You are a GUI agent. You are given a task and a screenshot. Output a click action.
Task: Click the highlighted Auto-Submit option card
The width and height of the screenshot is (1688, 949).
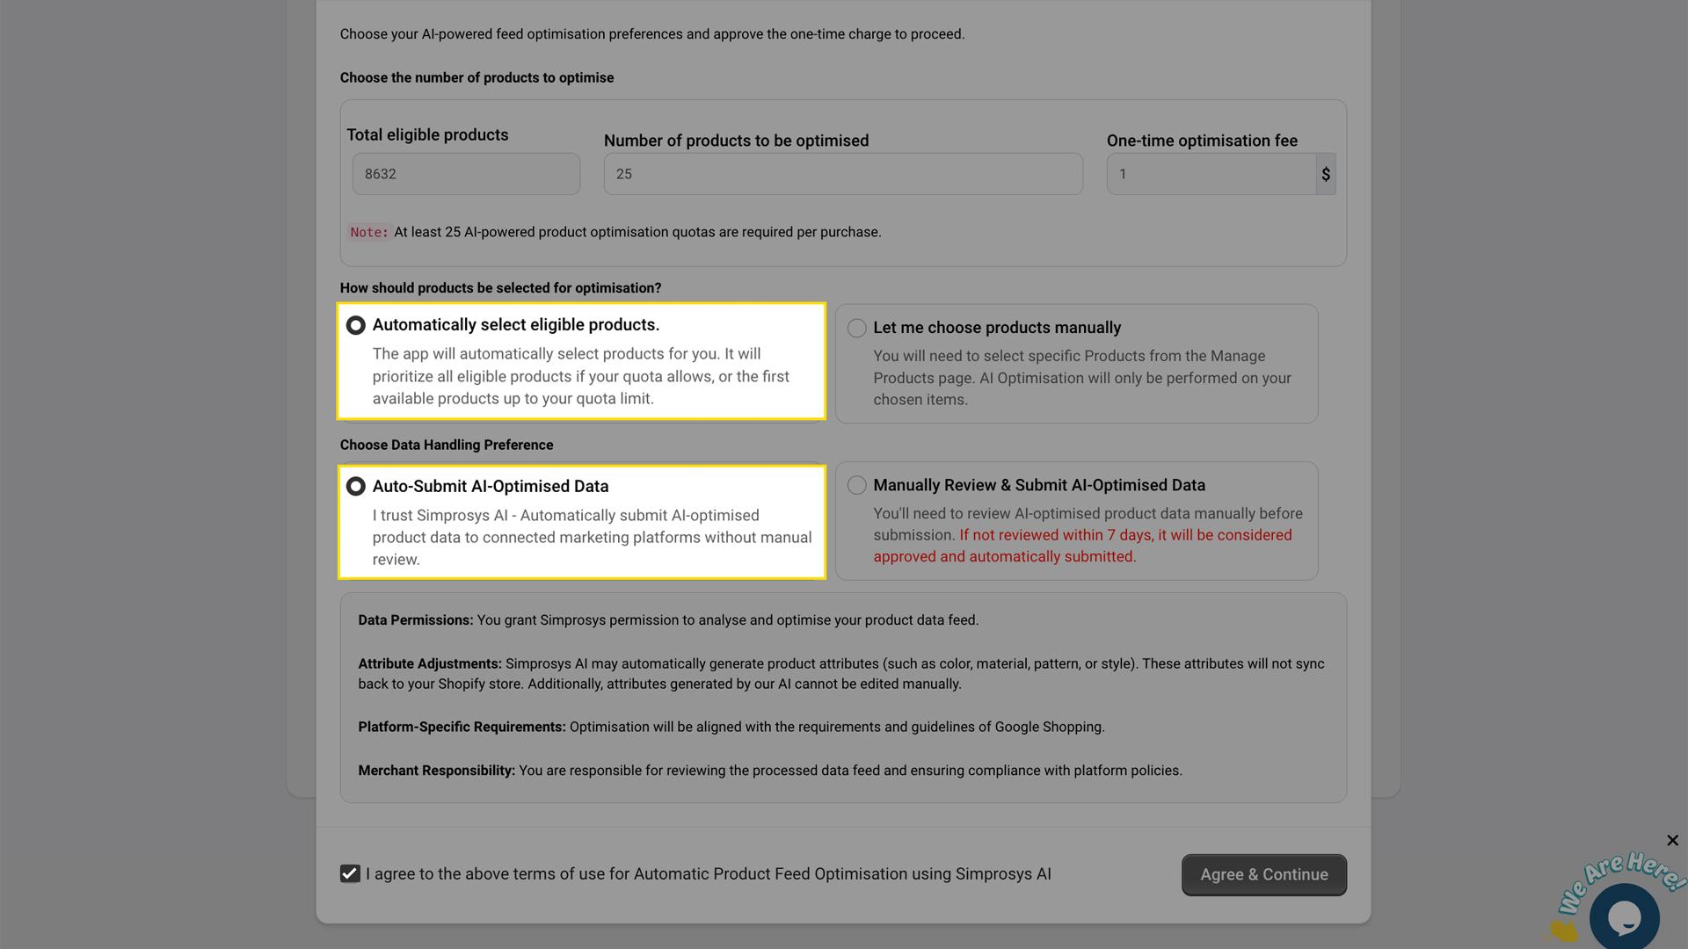582,522
